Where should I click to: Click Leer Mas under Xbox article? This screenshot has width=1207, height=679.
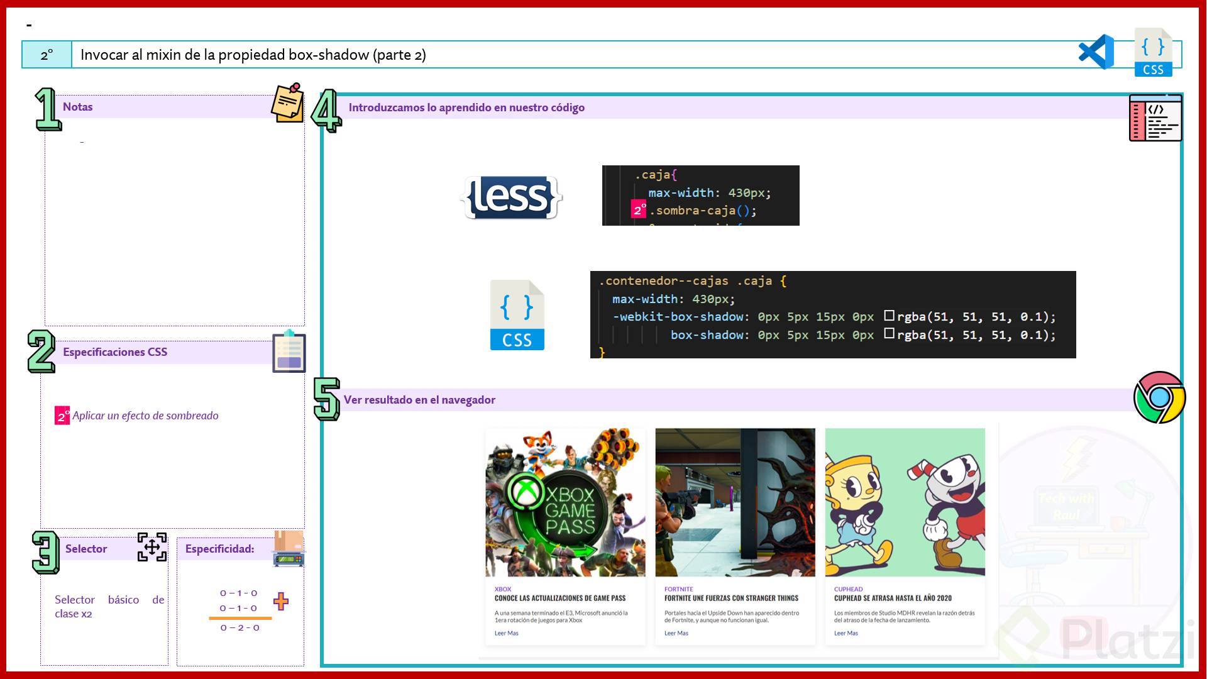tap(506, 633)
